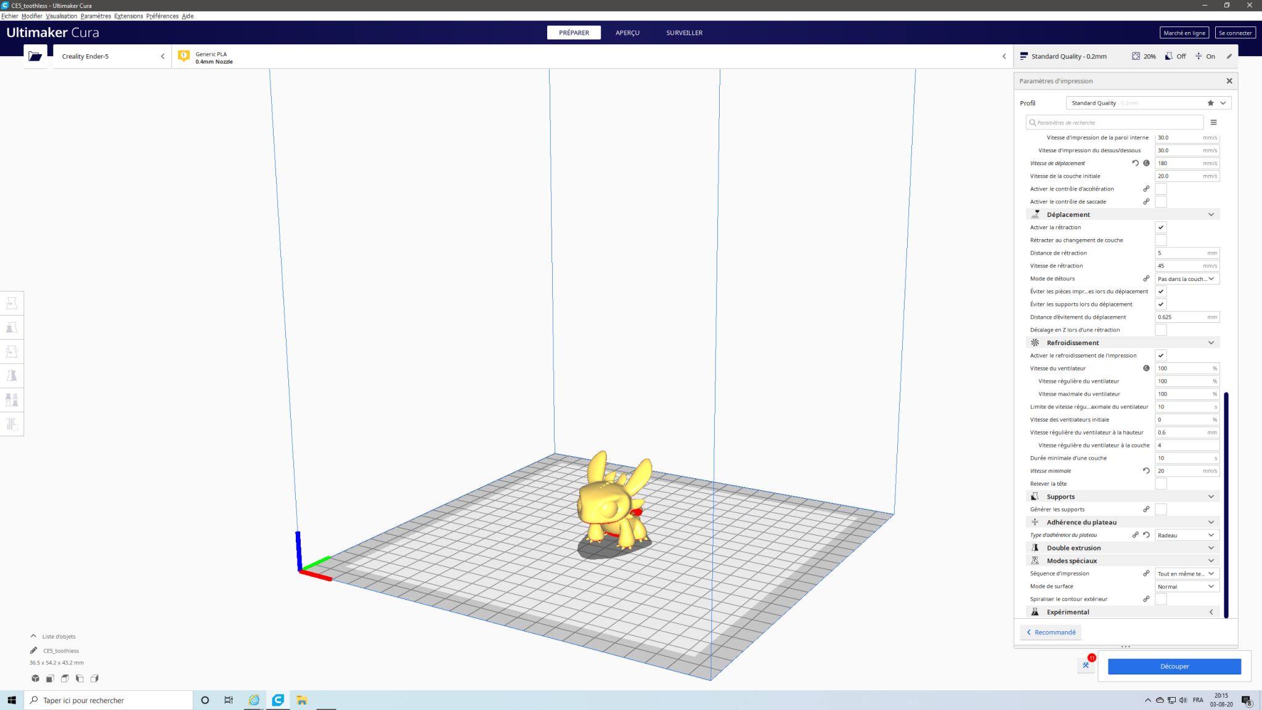Open the settings visibility hamburger menu
Image resolution: width=1262 pixels, height=710 pixels.
pyautogui.click(x=1213, y=123)
